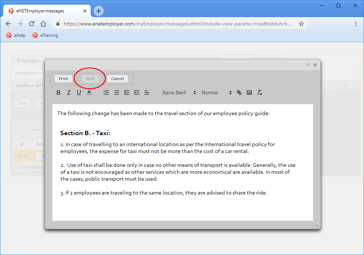Insert a hyperlink with the link icon

[239, 93]
